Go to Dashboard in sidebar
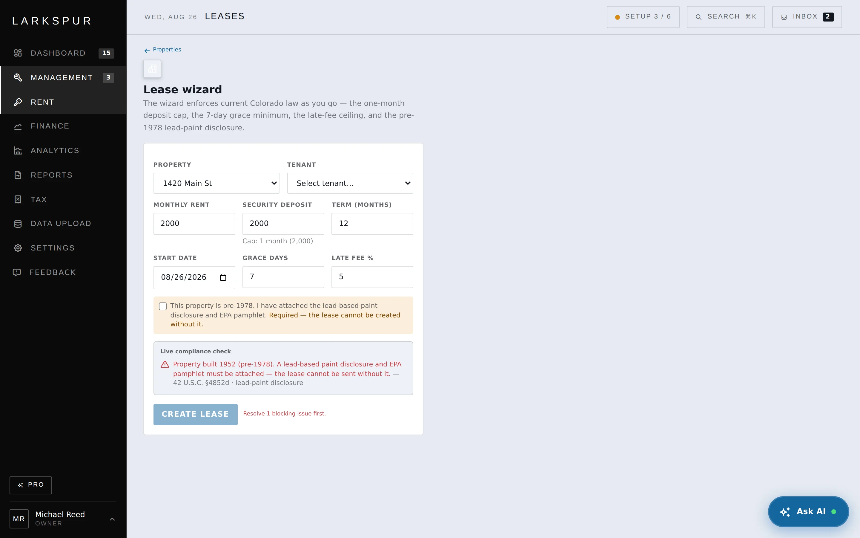 [x=63, y=53]
